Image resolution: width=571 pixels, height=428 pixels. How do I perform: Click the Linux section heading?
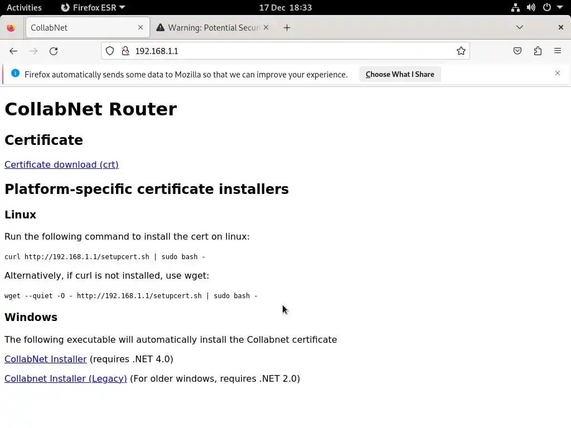(21, 215)
